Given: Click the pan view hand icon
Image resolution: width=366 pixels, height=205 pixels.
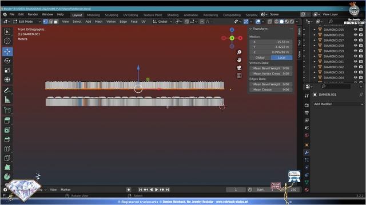Looking at the screenshot, I should pyautogui.click(x=239, y=60).
